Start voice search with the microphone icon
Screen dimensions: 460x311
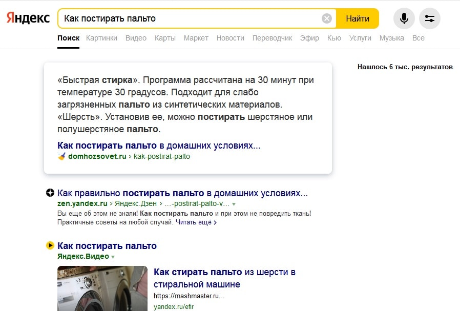(404, 18)
